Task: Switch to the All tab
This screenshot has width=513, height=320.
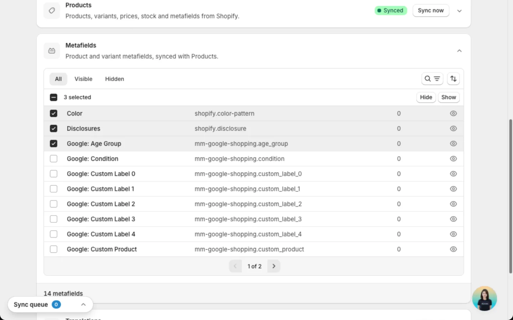Action: [58, 79]
